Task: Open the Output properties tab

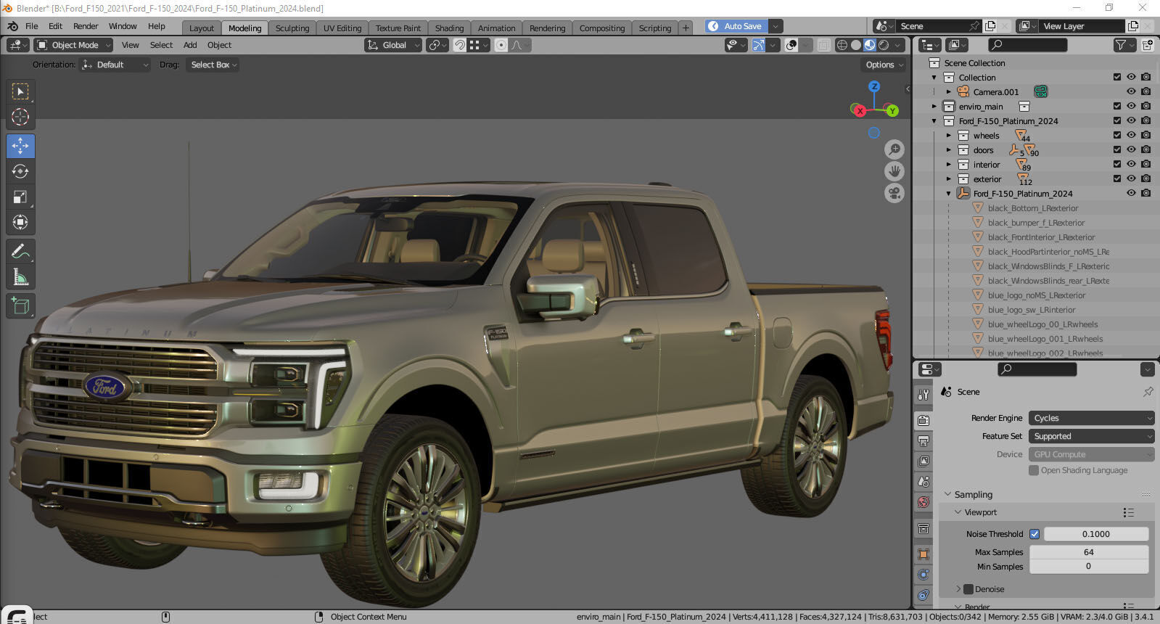Action: coord(924,440)
